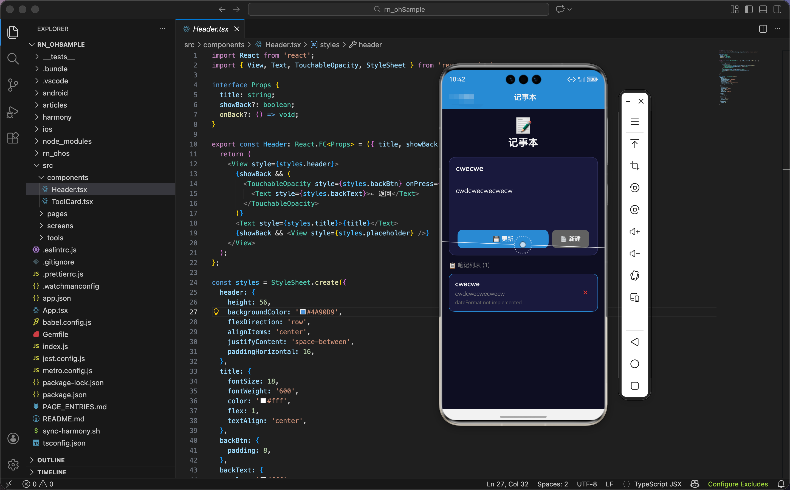Select the Header.tsx editor tab
The height and width of the screenshot is (490, 790).
click(x=210, y=29)
